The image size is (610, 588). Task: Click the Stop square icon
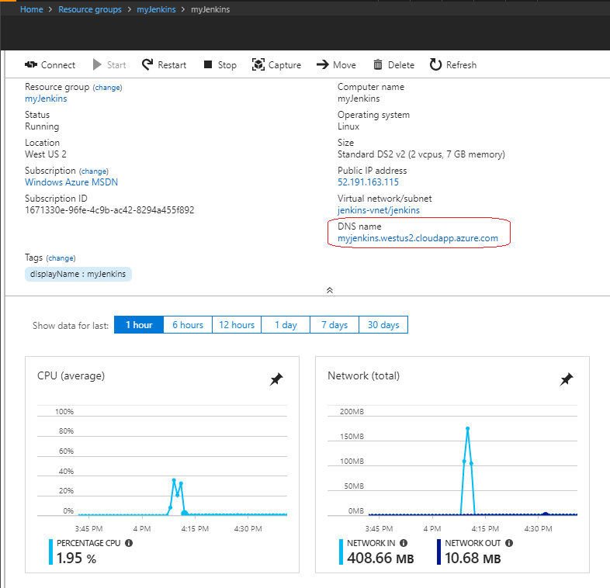pyautogui.click(x=208, y=64)
